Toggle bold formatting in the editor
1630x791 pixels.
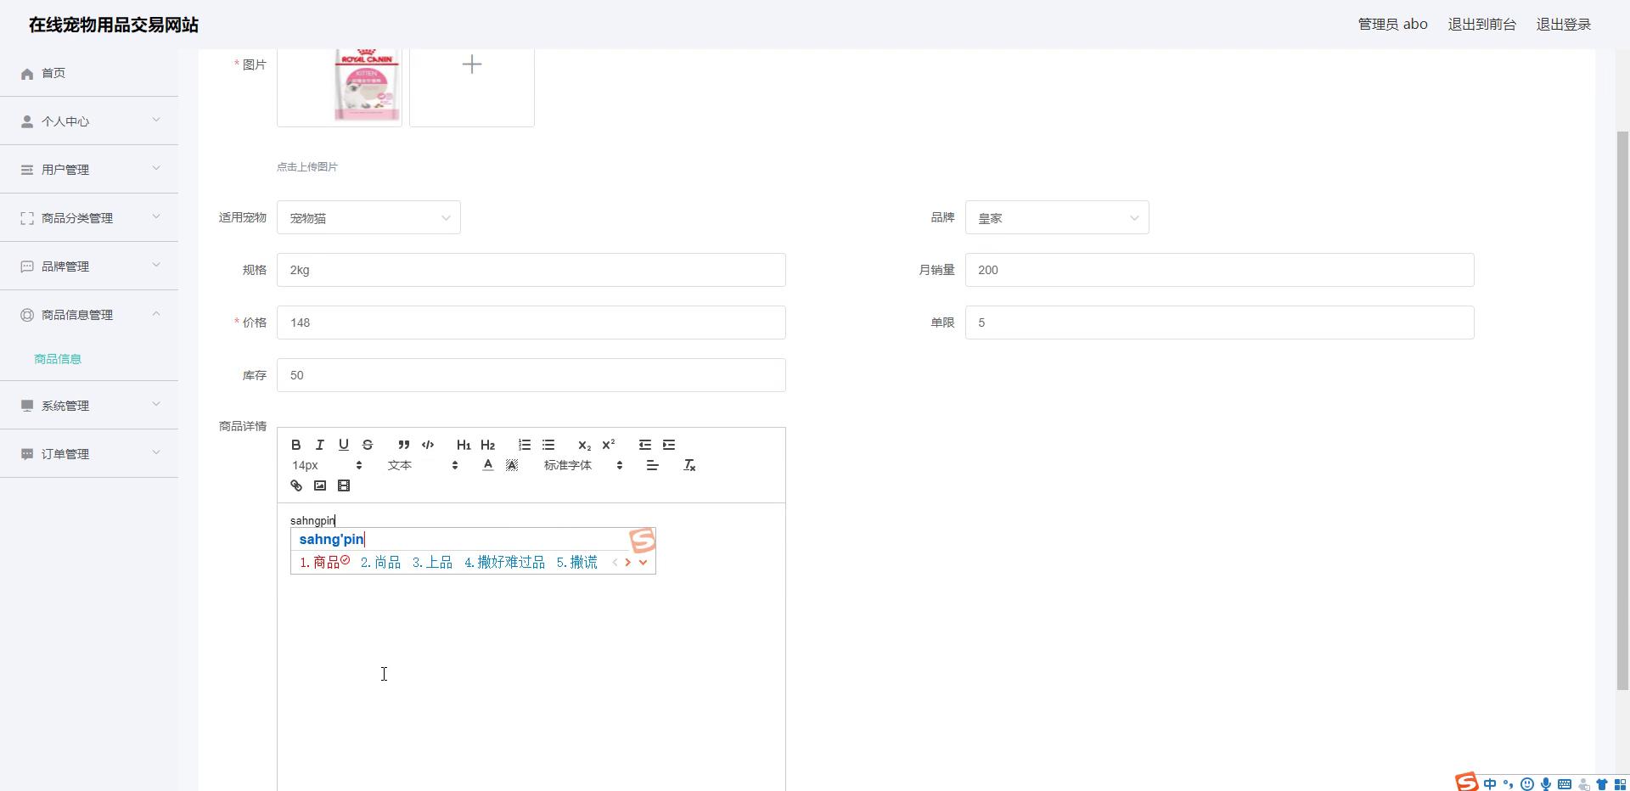296,445
